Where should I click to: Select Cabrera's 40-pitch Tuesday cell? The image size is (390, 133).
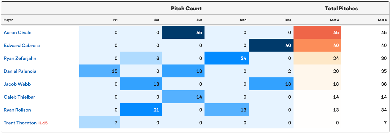271,45
